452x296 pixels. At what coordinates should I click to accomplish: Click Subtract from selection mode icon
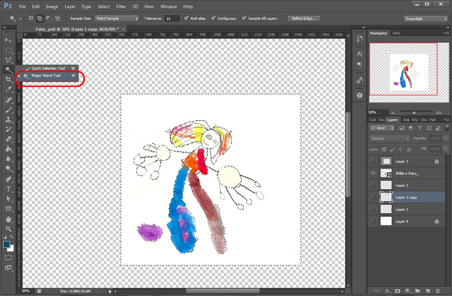pyautogui.click(x=49, y=19)
